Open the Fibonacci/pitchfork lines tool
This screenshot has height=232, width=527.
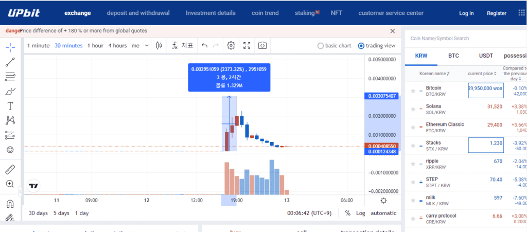pos(10,77)
